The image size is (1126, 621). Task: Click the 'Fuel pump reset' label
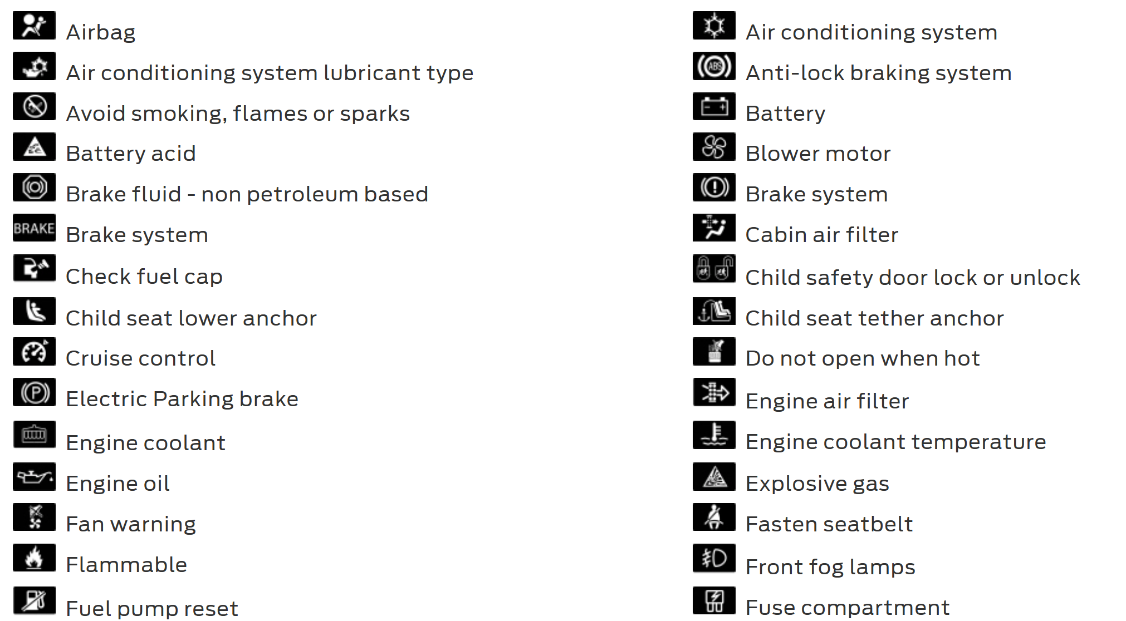[152, 609]
